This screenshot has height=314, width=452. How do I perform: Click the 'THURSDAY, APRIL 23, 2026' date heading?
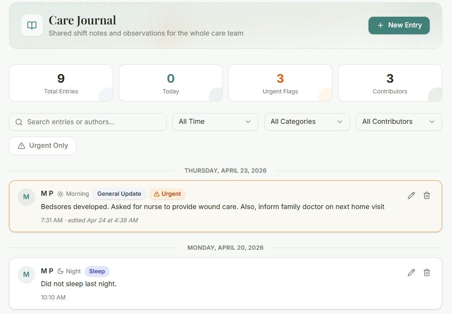225,170
